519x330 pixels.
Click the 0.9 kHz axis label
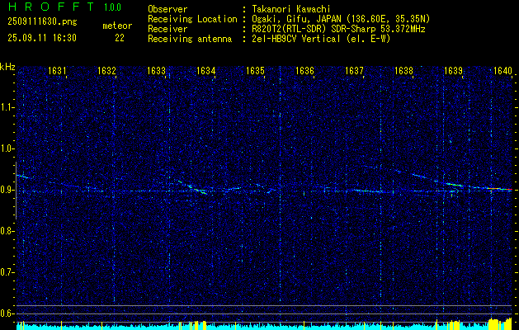tap(7, 190)
